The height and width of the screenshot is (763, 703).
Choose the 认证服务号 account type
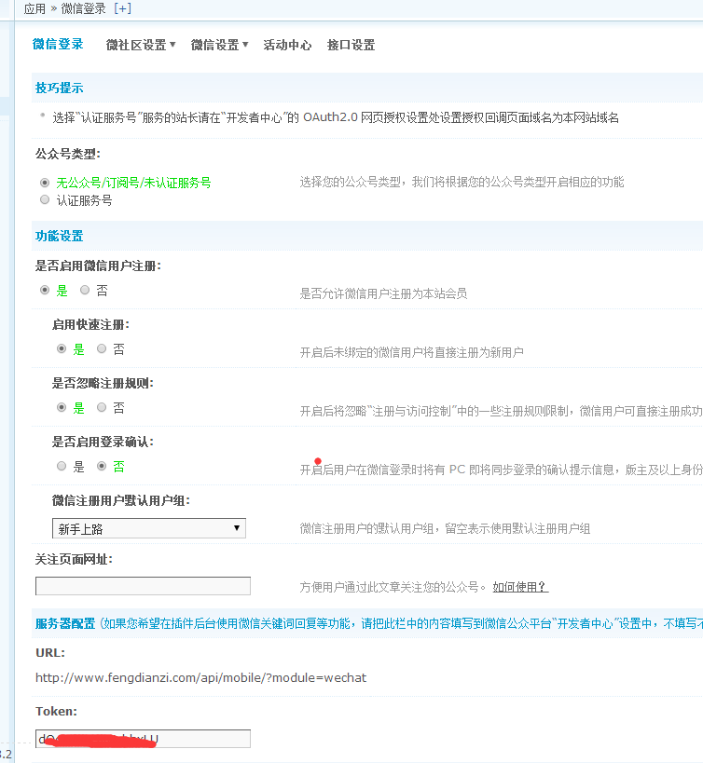[x=45, y=200]
